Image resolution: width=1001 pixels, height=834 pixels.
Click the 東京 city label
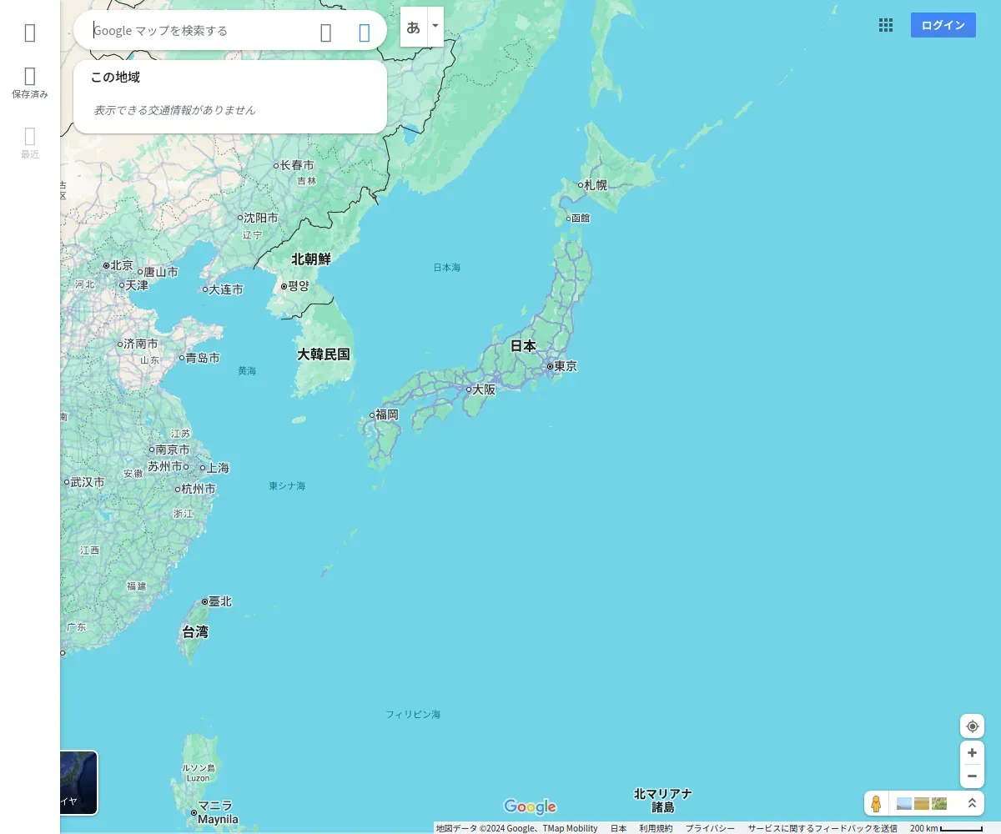pos(565,366)
